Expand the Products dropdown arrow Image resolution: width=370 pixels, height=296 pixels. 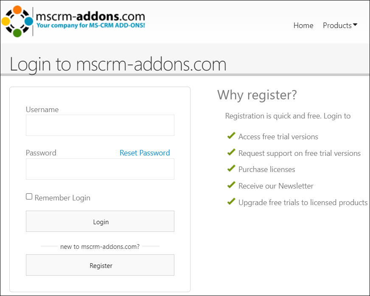[x=355, y=25]
